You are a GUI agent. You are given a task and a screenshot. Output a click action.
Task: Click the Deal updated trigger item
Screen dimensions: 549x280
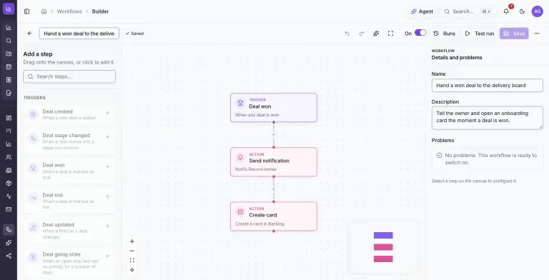(69, 230)
